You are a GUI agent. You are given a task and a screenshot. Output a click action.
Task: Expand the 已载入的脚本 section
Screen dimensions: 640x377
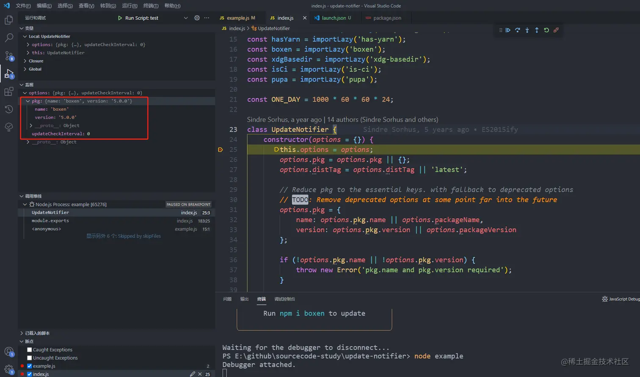pyautogui.click(x=22, y=333)
